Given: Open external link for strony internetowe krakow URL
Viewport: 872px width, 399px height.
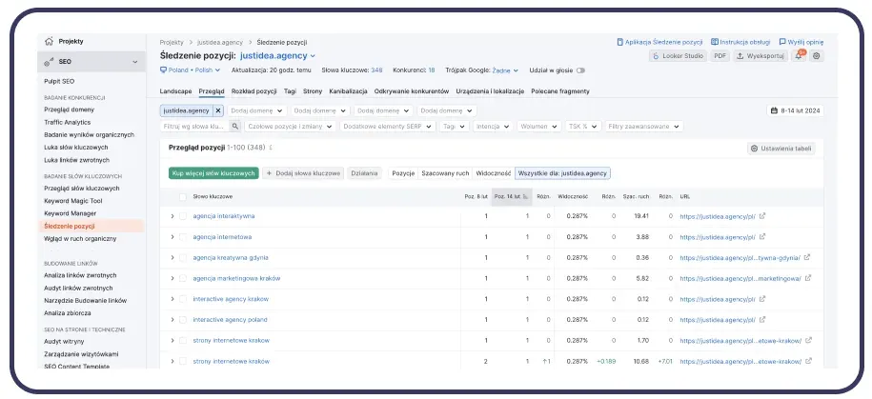Looking at the screenshot, I should [808, 340].
